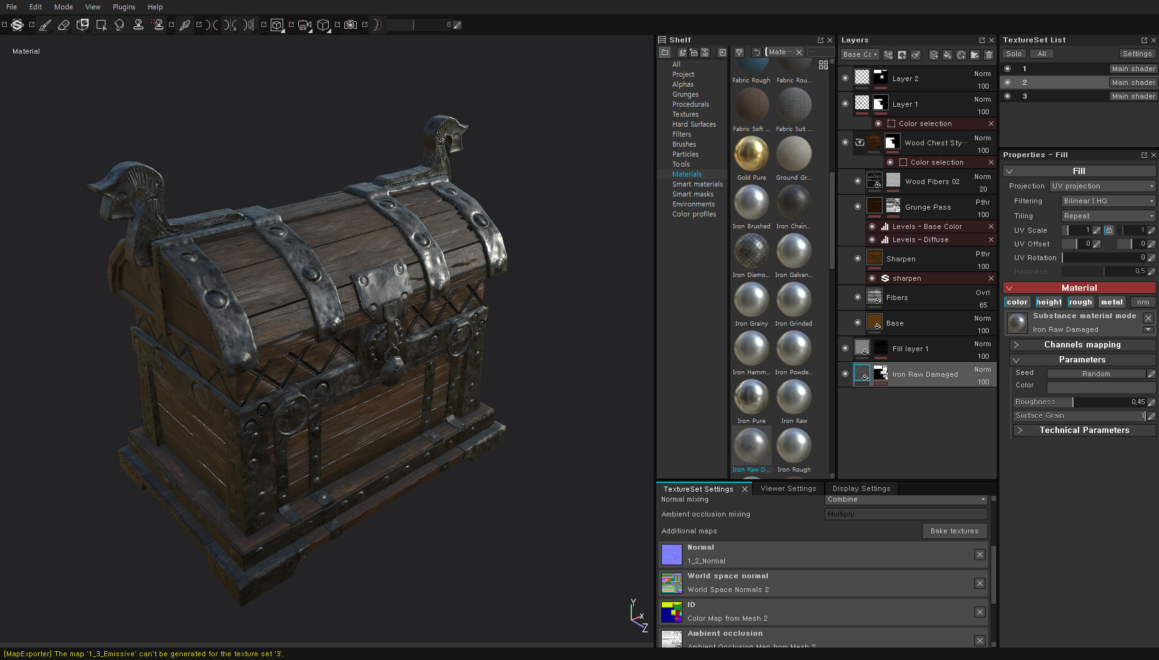Select the Paint brush tool

pos(44,25)
